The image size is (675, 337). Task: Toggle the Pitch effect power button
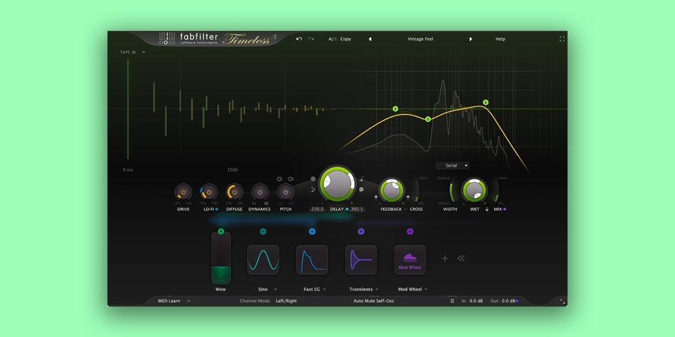pyautogui.click(x=286, y=193)
